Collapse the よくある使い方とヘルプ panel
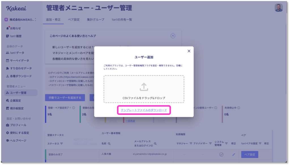Image resolution: width=290 pixels, height=166 pixels. [173, 36]
